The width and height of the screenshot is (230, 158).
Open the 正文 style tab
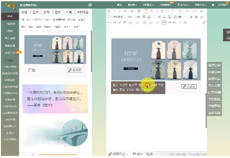click(35, 12)
